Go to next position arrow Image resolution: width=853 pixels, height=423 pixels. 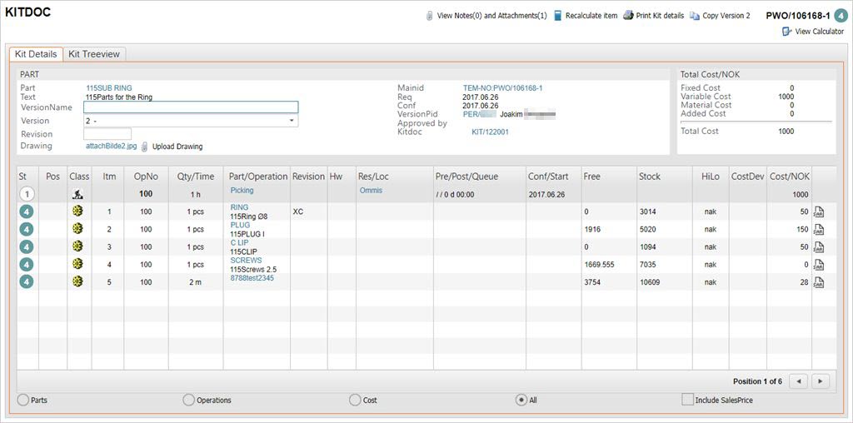(821, 381)
